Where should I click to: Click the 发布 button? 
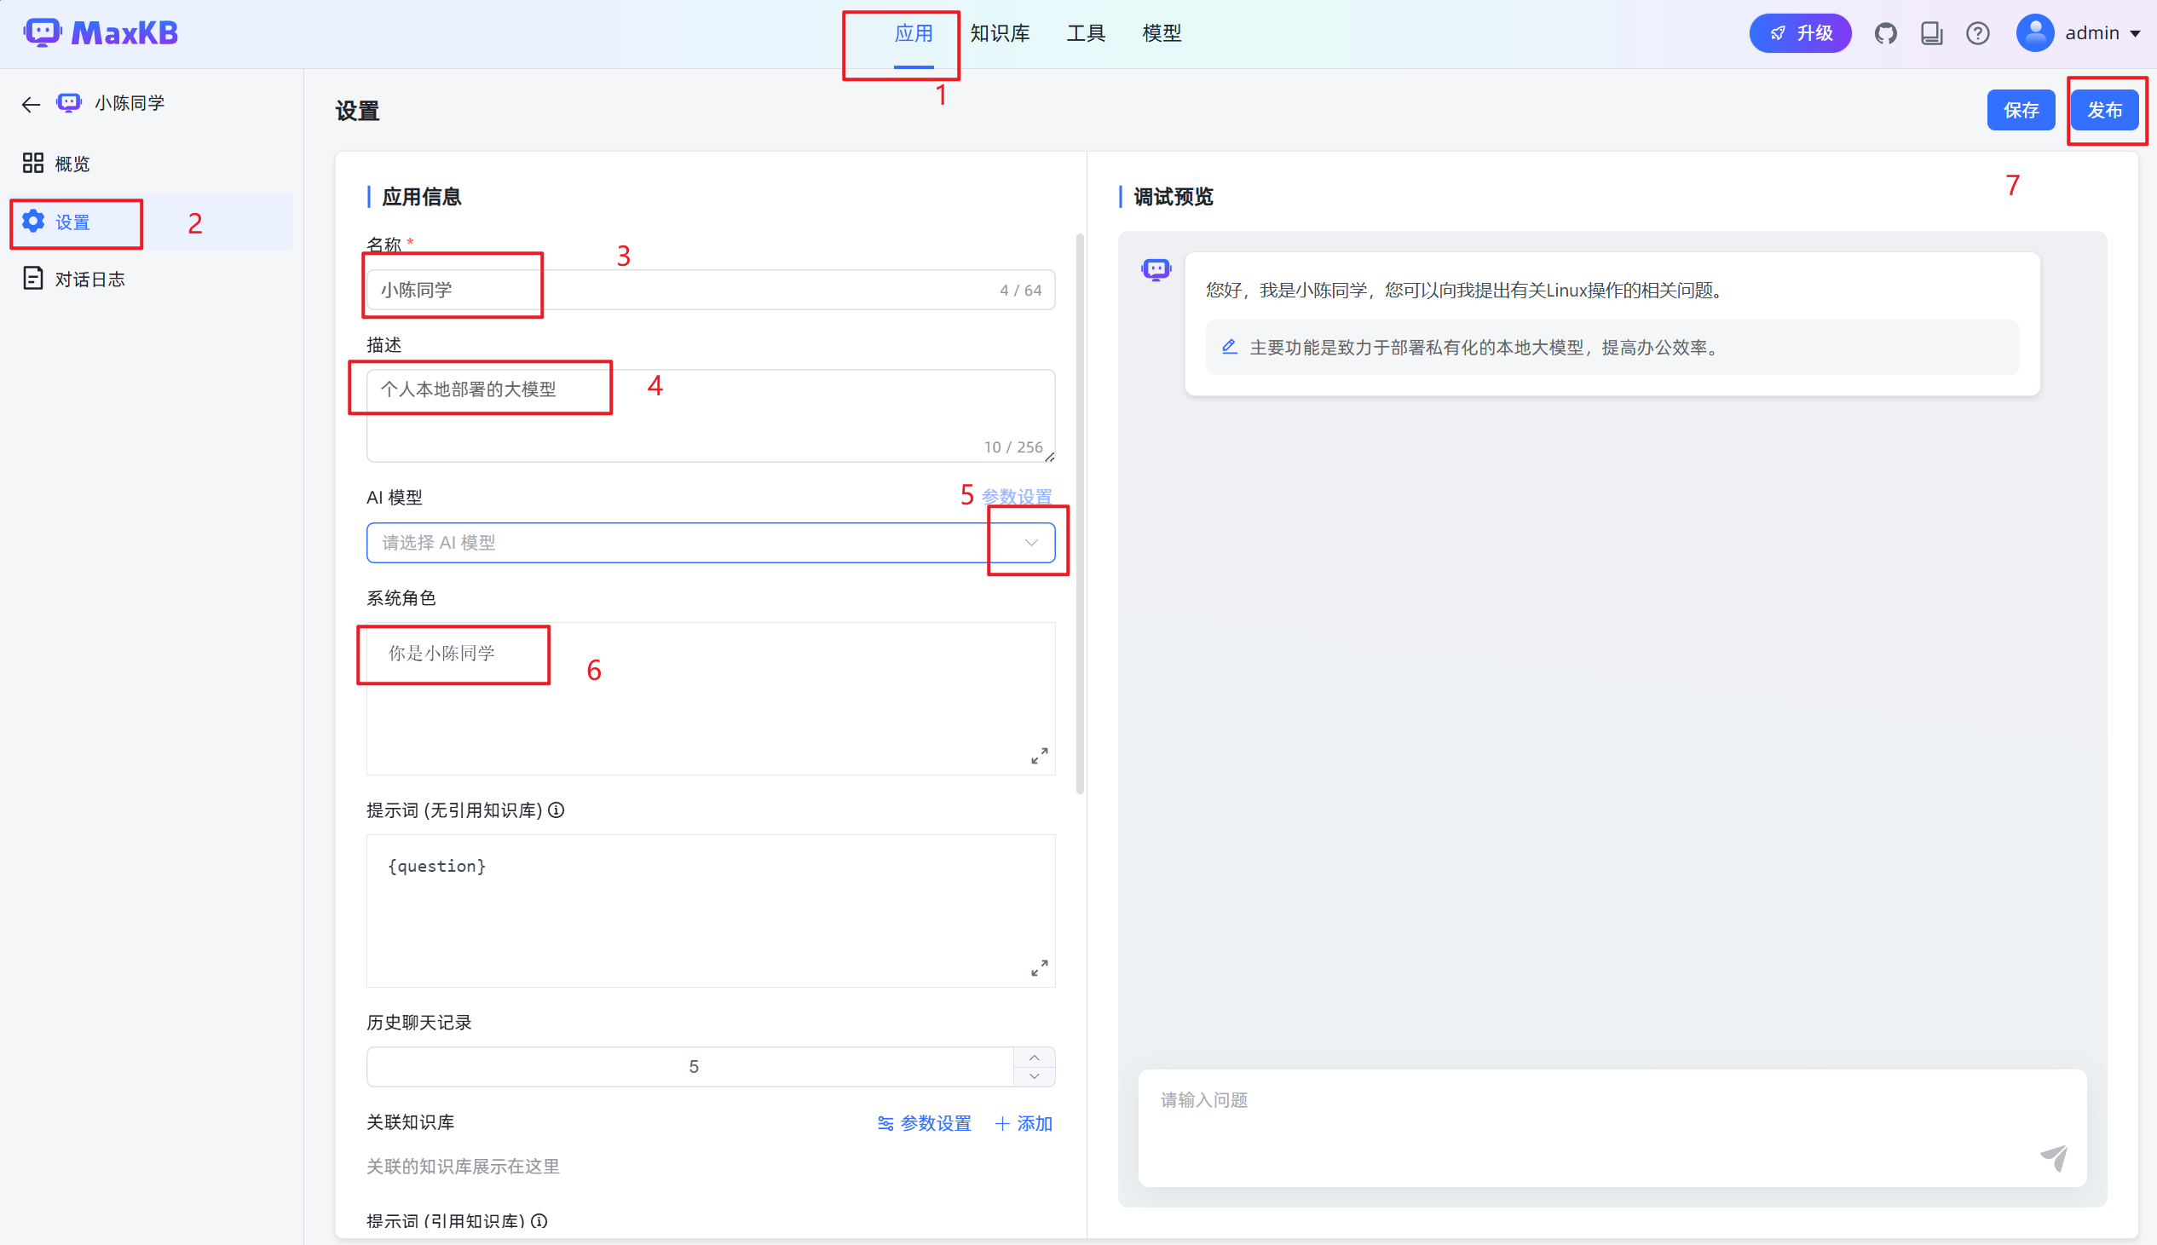point(2104,110)
